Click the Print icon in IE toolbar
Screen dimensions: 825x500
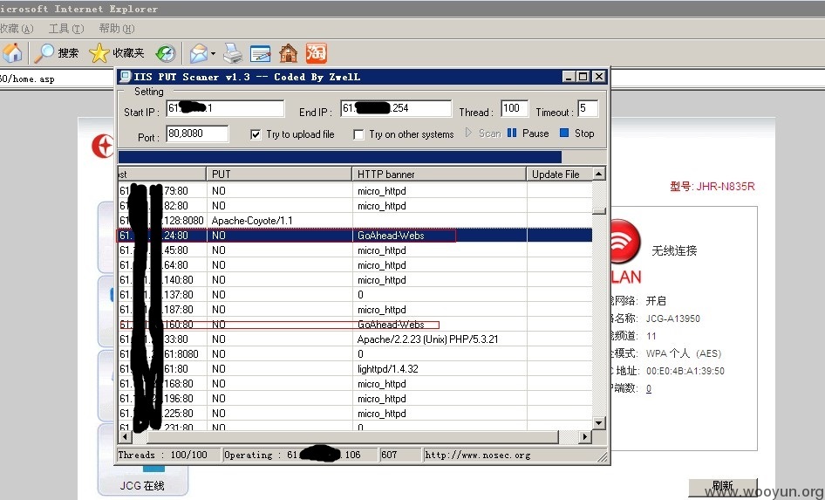pos(233,53)
